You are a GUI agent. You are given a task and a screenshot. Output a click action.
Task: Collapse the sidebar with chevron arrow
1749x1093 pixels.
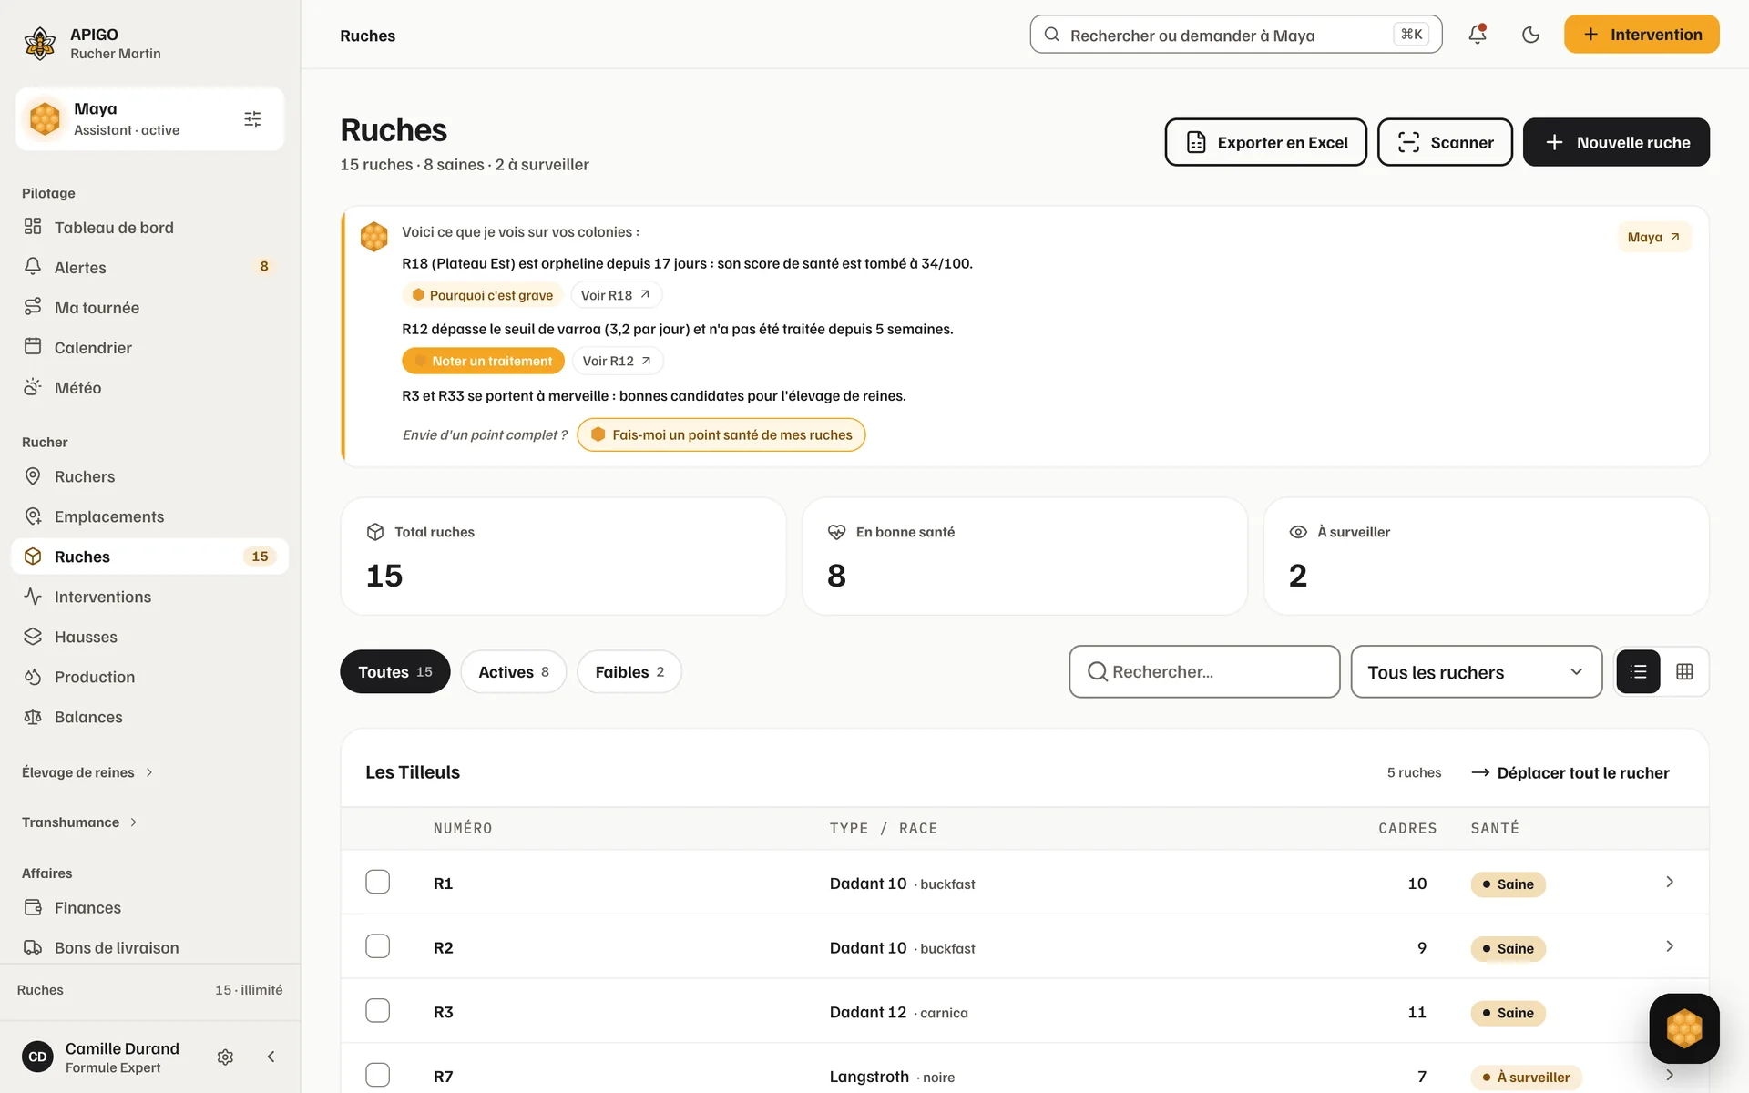pos(271,1057)
